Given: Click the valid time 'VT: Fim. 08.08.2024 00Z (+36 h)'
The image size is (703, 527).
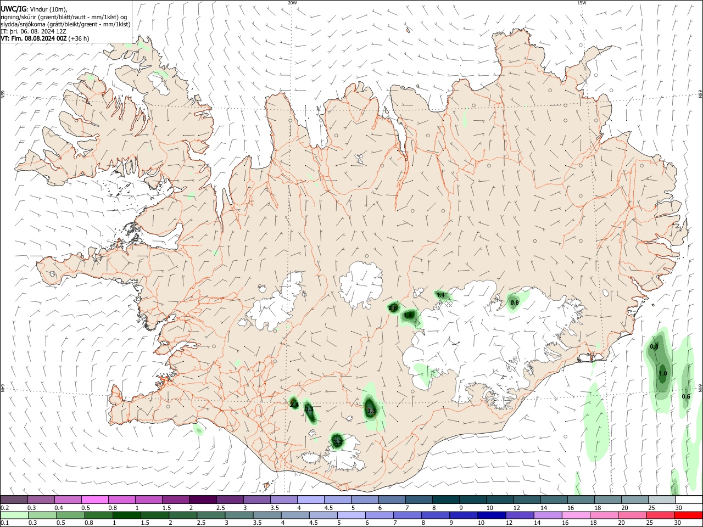Looking at the screenshot, I should (x=45, y=38).
